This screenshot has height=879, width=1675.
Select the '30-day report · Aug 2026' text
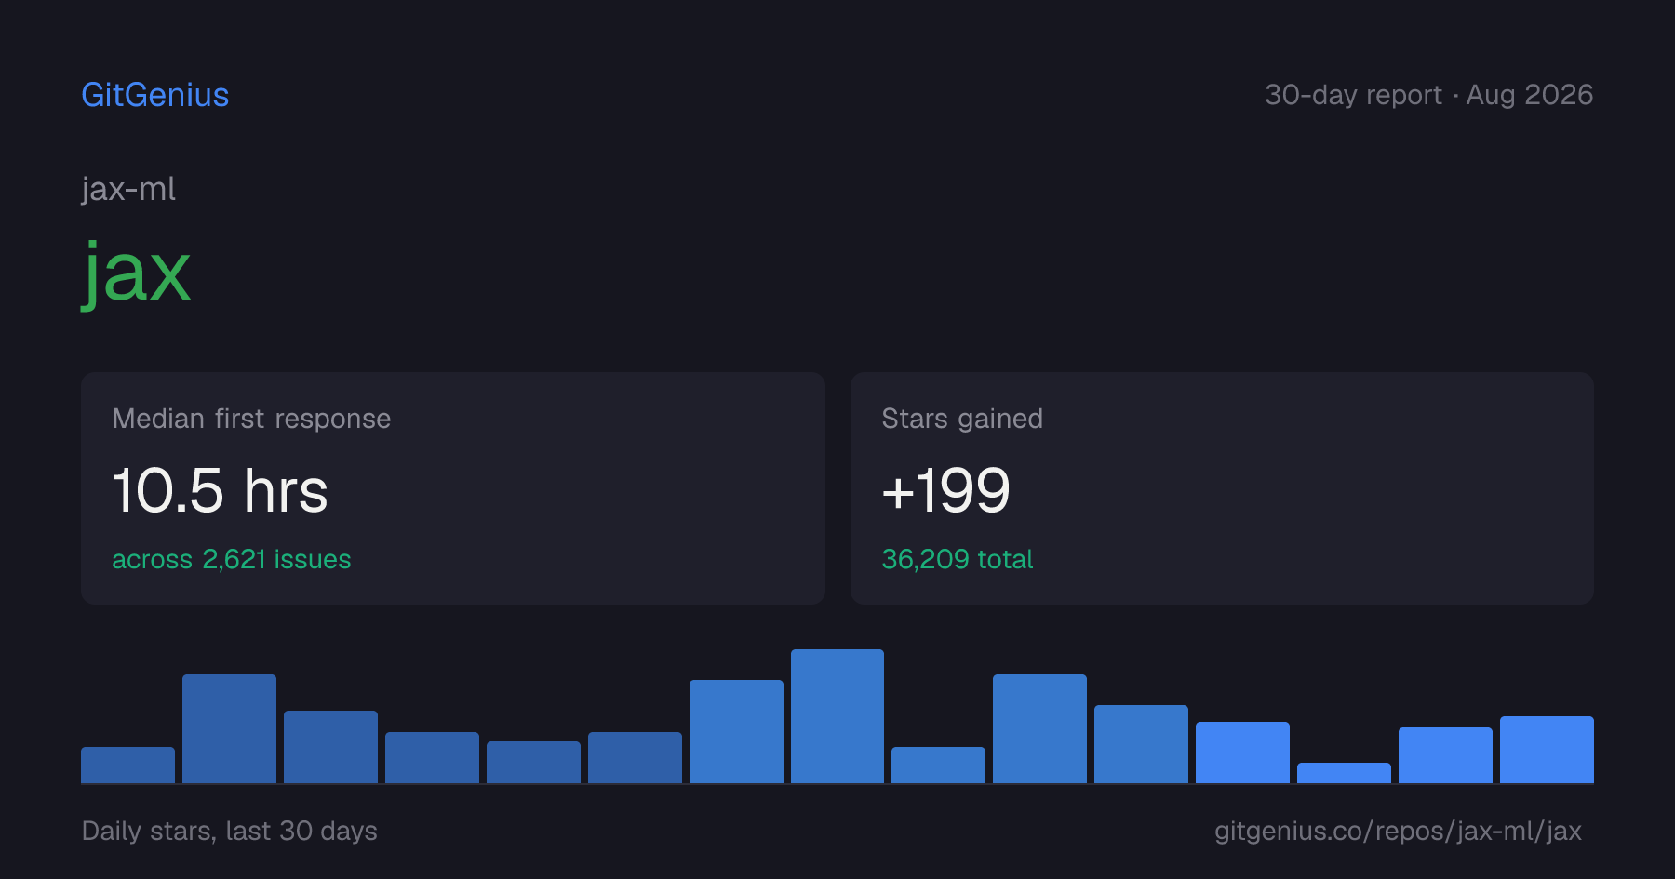tap(1429, 95)
